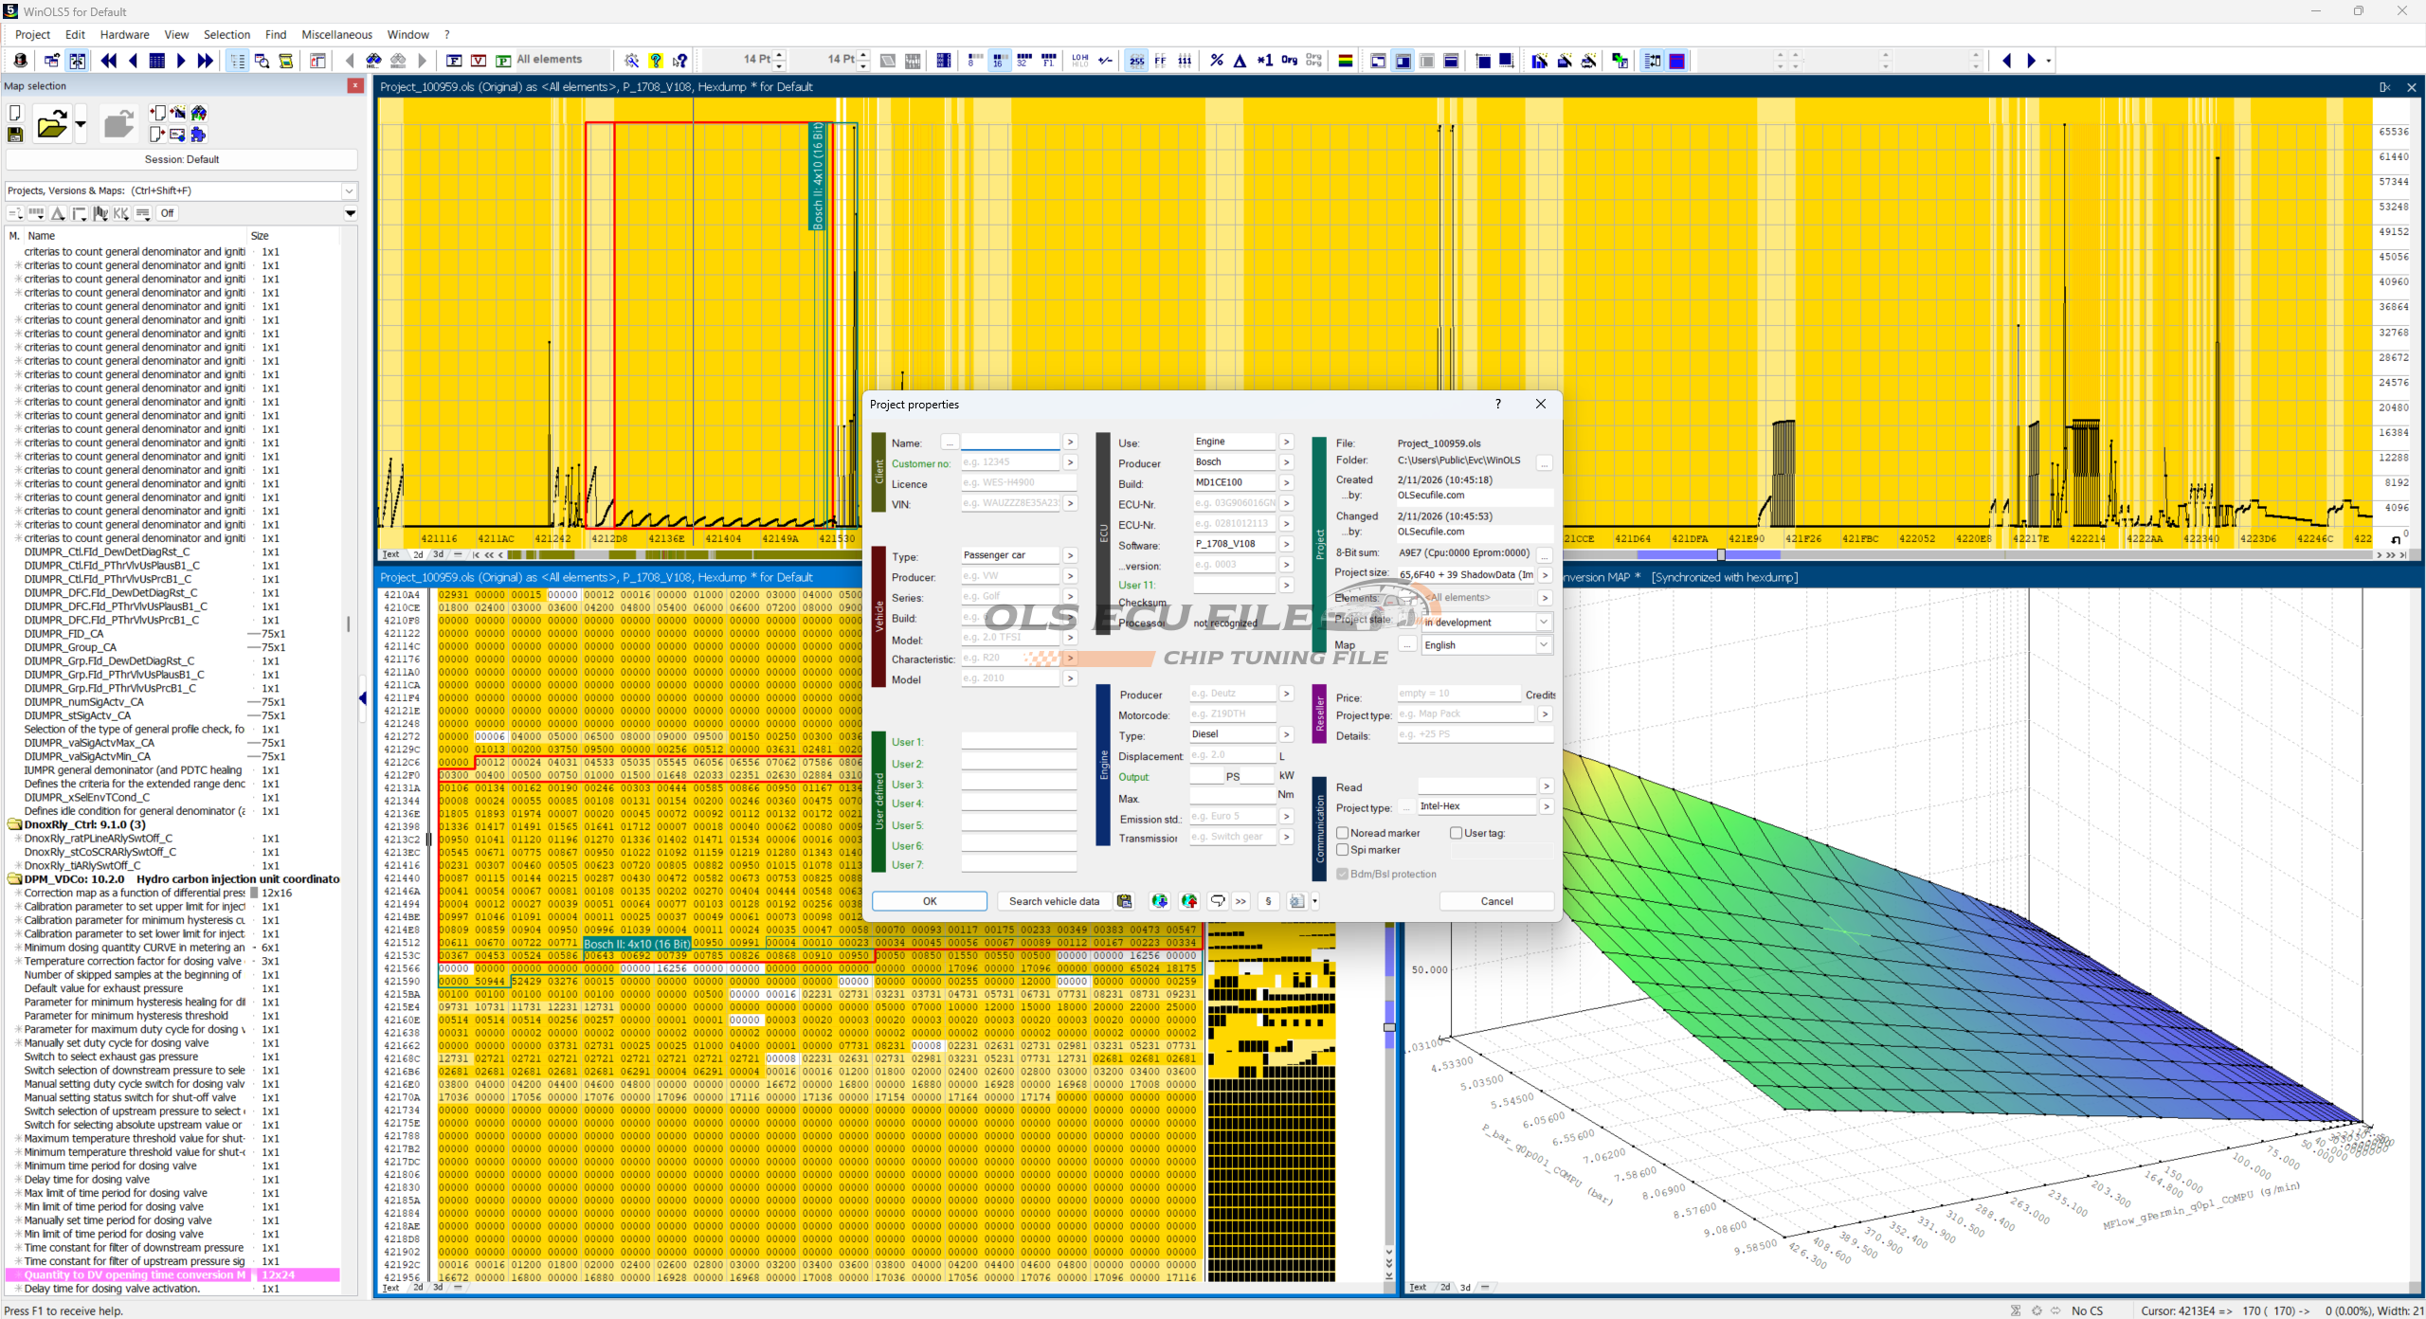Click the percent difference view icon

[x=1217, y=61]
